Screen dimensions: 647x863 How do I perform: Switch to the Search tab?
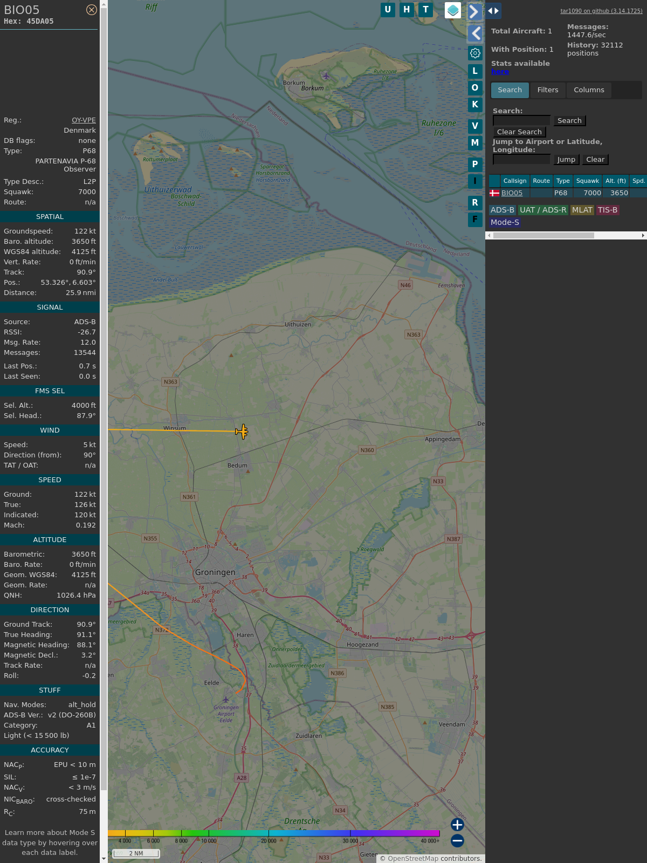pyautogui.click(x=510, y=90)
